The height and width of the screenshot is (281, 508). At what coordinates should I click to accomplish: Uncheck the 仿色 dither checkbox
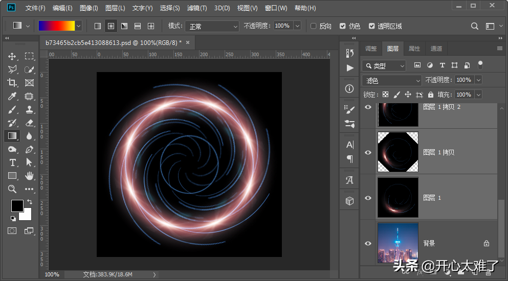pyautogui.click(x=342, y=26)
